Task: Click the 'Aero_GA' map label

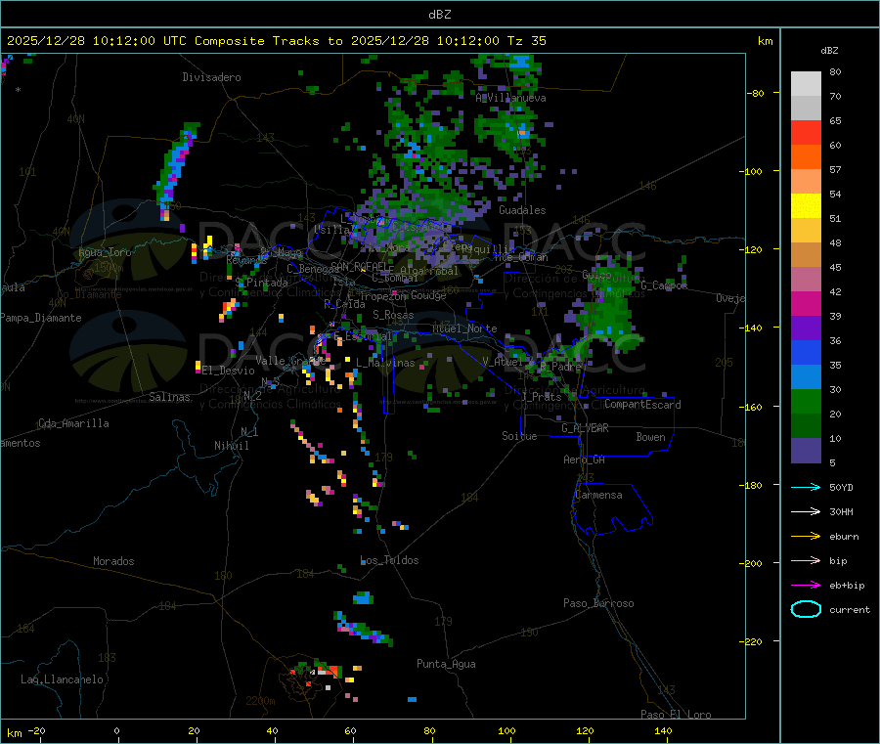Action: coord(584,460)
